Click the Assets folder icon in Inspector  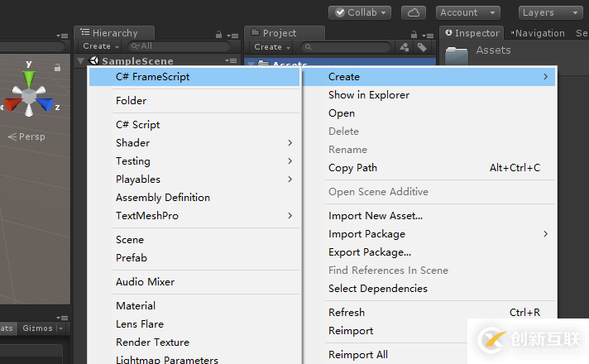pos(457,53)
